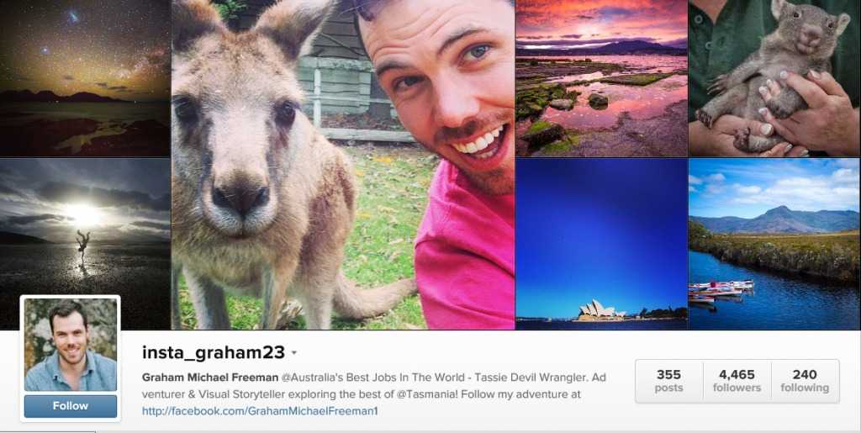
Task: Click the profile picture thumbnail
Action: tap(71, 345)
